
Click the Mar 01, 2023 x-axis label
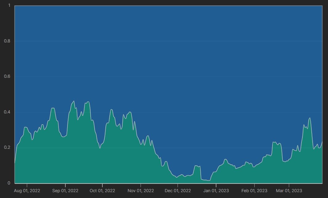click(x=289, y=191)
